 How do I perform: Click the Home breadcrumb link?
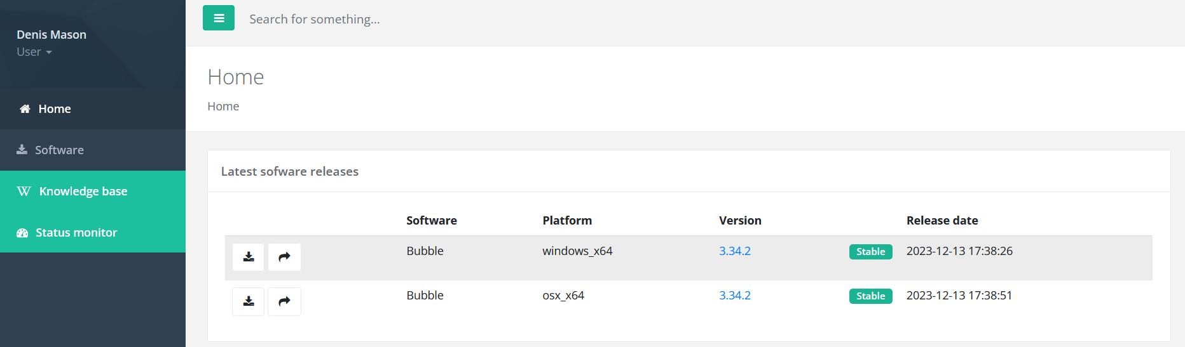click(223, 107)
